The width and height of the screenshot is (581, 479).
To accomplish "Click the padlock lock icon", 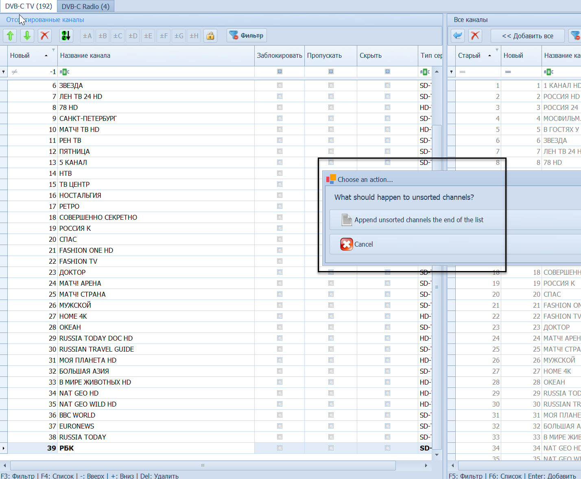I will [210, 36].
